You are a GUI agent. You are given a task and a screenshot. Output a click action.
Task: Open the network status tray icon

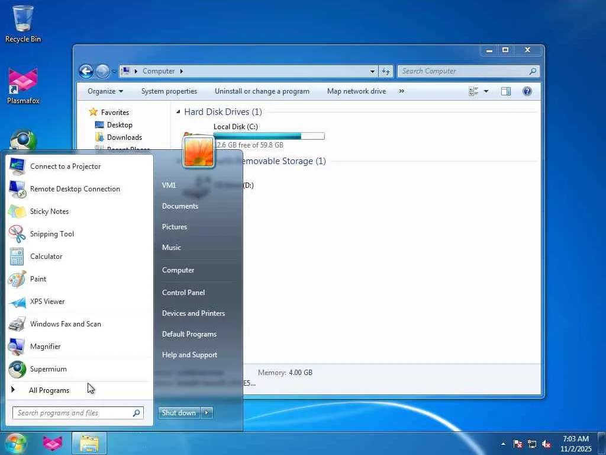pos(532,444)
